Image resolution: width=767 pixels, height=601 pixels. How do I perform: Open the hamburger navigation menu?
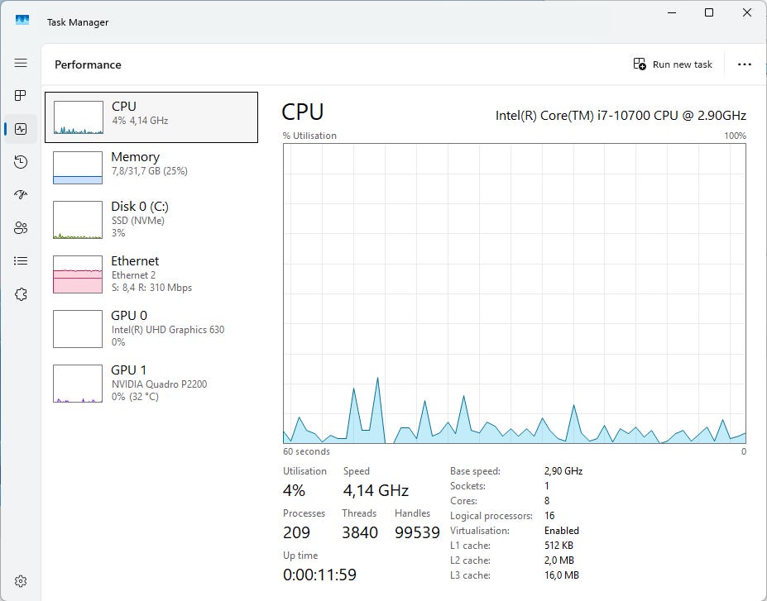(x=21, y=63)
